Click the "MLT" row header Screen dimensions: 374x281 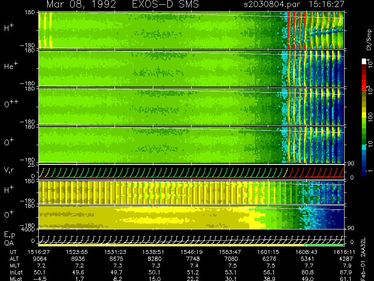14,266
